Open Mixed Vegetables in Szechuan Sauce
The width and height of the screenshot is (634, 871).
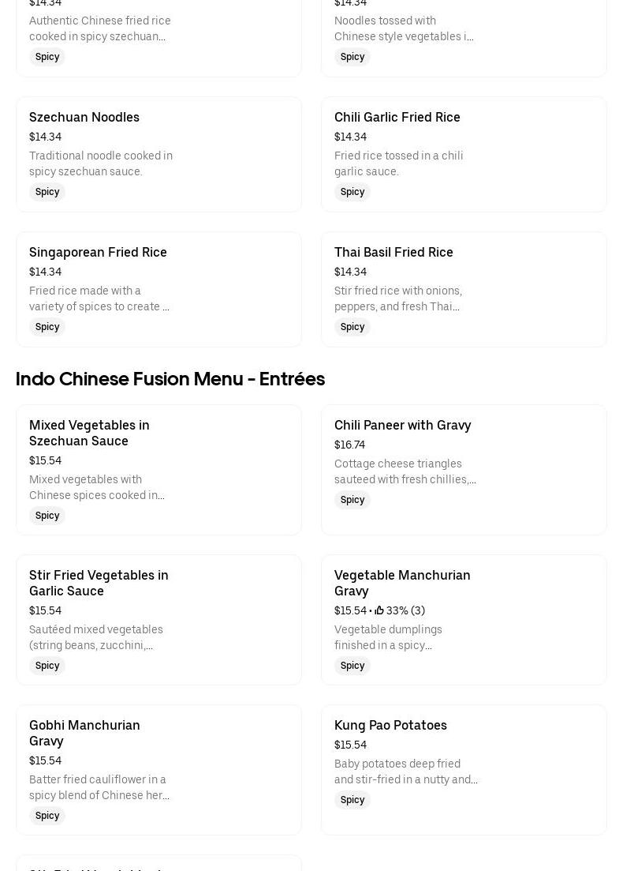coord(89,433)
